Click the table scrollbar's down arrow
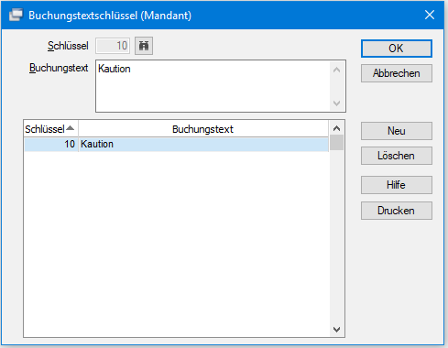448x348 pixels. [337, 330]
